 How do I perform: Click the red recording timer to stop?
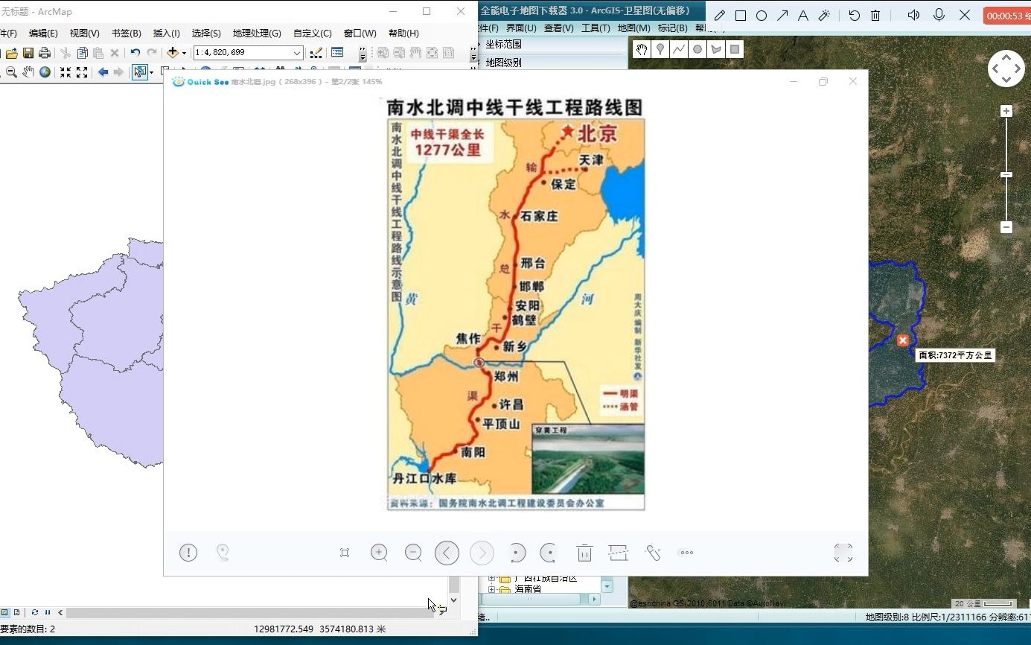coord(1007,14)
